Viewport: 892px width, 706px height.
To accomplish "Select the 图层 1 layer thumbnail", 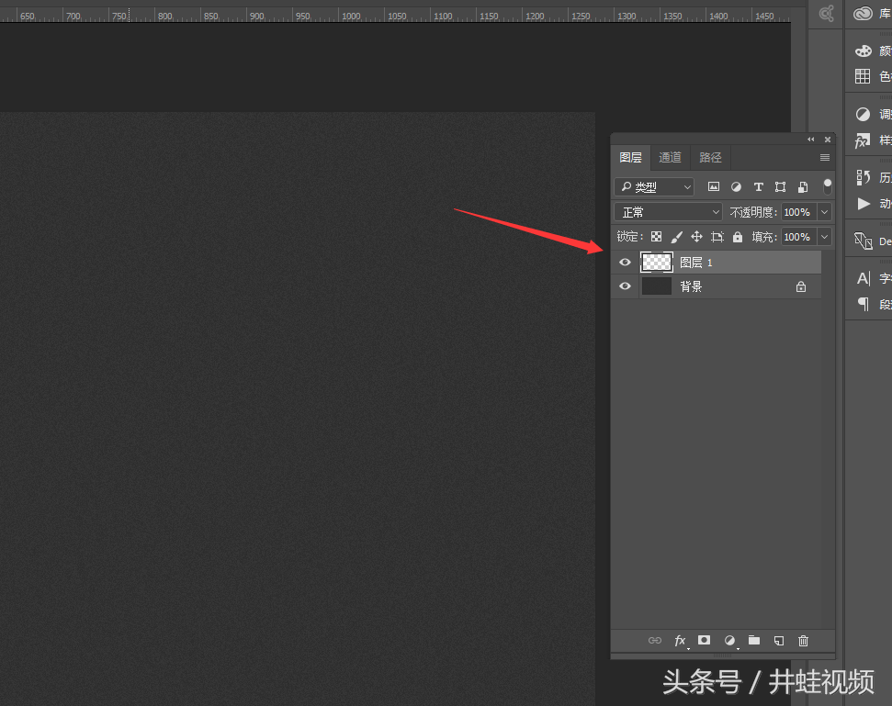I will tap(657, 262).
